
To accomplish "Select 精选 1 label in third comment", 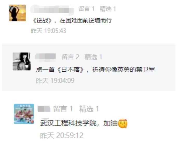I will [x=89, y=109].
